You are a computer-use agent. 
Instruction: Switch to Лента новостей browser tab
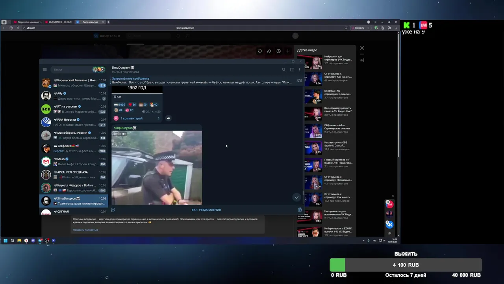pyautogui.click(x=90, y=22)
